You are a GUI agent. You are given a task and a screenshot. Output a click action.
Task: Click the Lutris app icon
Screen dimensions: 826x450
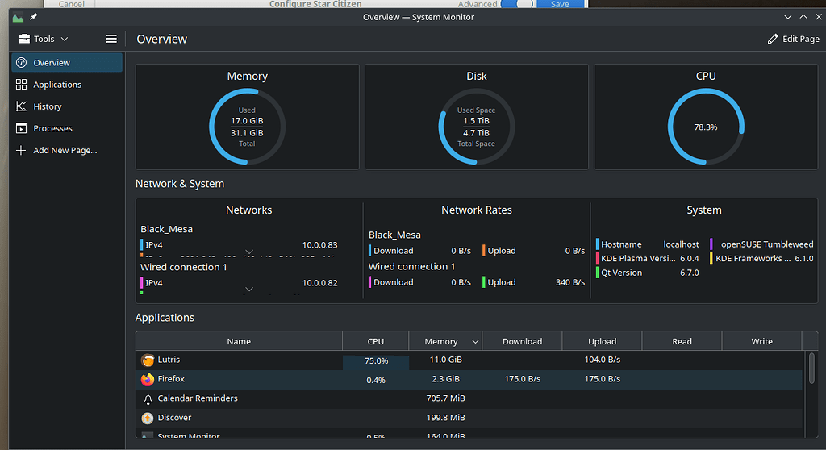148,360
